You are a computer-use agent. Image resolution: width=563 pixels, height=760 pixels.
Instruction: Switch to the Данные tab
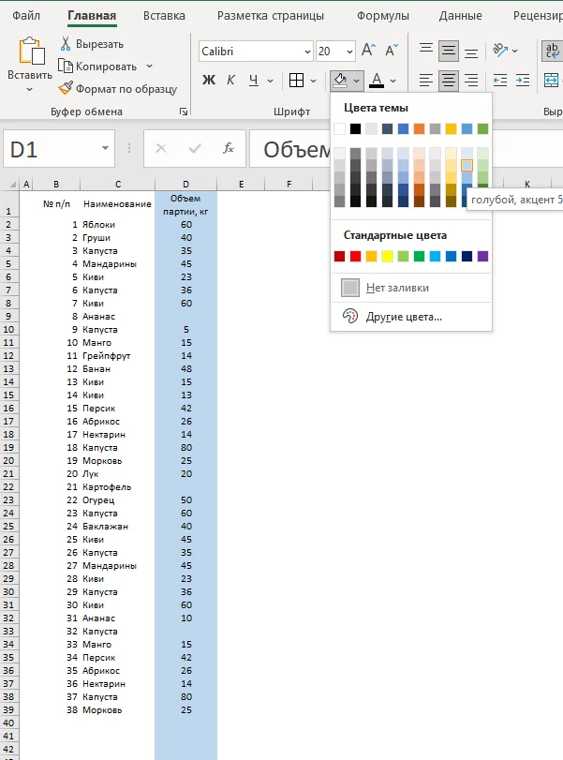pos(460,16)
